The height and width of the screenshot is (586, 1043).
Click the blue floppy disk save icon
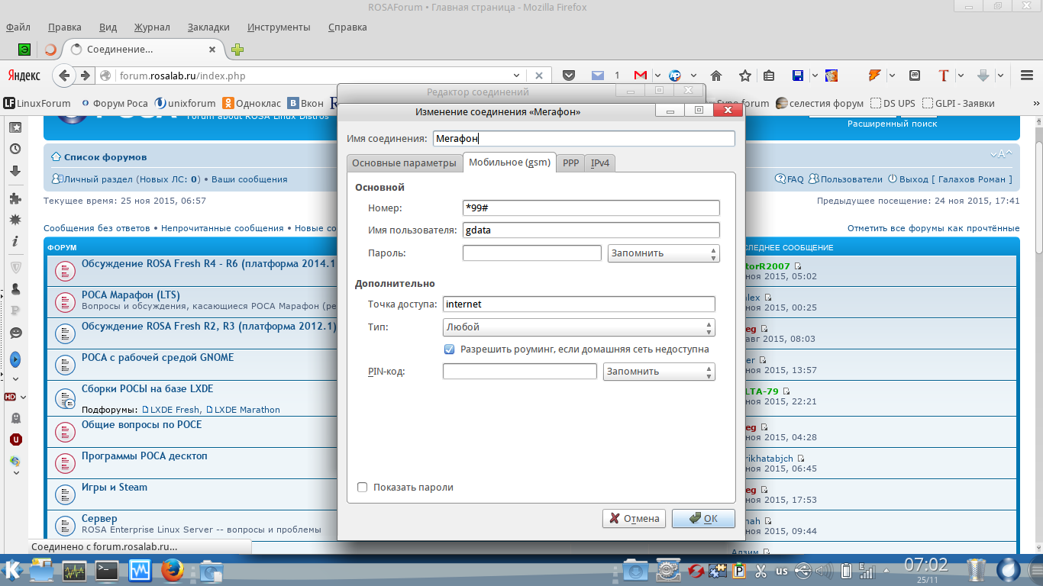[798, 76]
